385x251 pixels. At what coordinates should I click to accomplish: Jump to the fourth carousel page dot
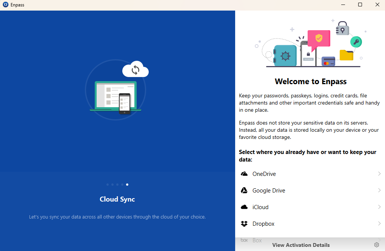(x=122, y=185)
